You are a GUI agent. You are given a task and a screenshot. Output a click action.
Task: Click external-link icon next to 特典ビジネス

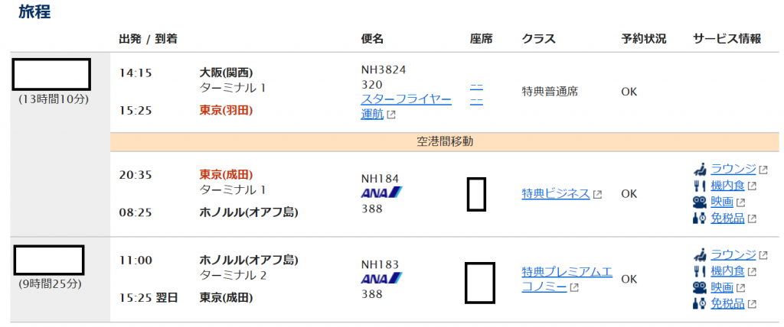(x=597, y=195)
